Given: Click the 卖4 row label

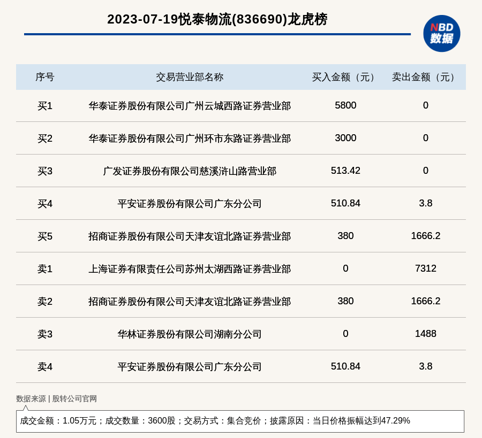Looking at the screenshot, I should point(45,367).
